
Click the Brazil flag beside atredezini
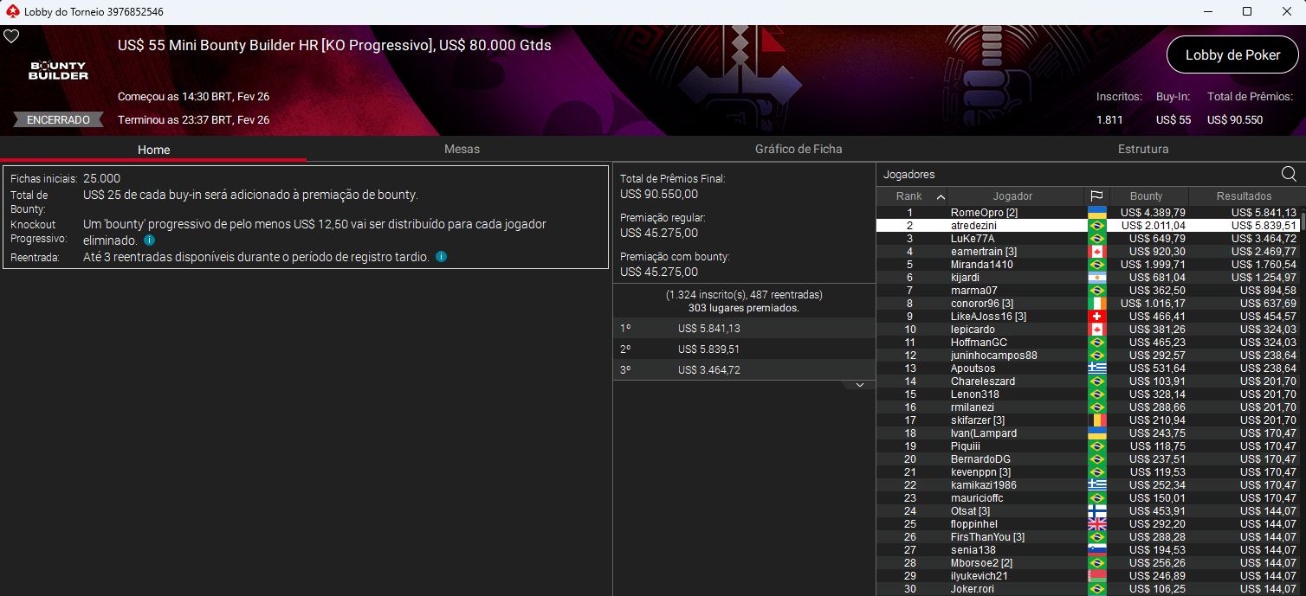click(x=1097, y=225)
